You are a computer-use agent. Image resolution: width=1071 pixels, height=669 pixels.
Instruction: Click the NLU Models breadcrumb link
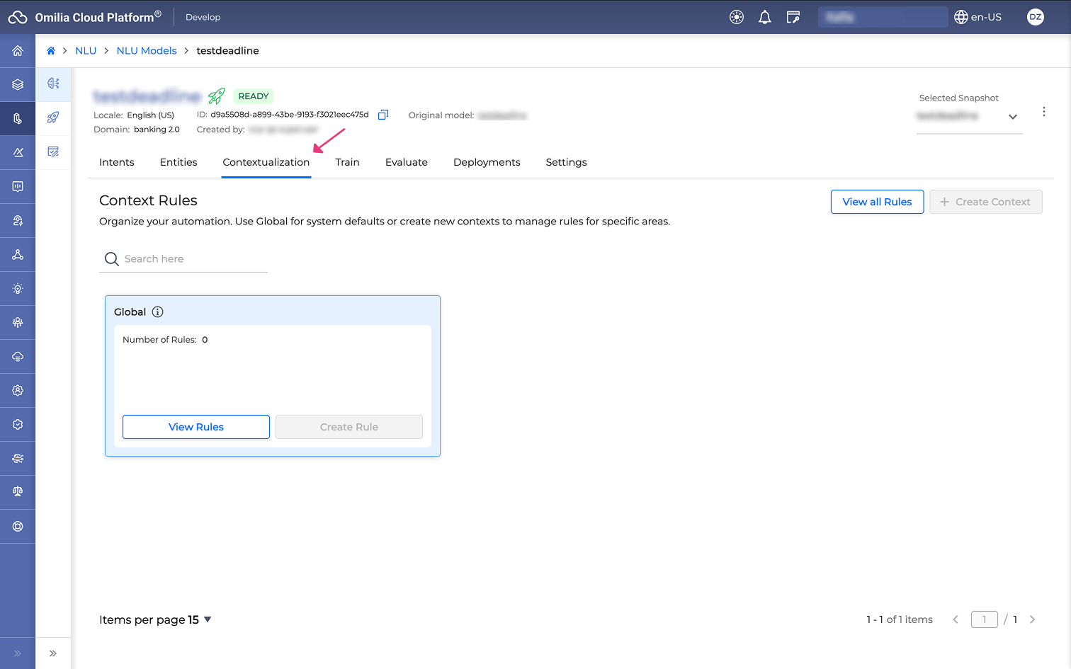click(147, 51)
